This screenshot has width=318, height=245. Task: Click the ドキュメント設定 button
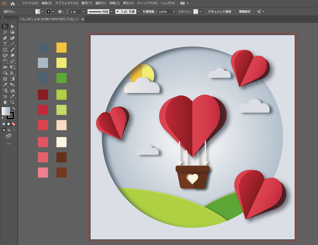[x=220, y=12]
